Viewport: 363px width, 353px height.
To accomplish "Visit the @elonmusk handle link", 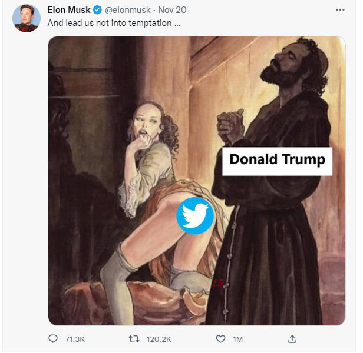I will (128, 10).
